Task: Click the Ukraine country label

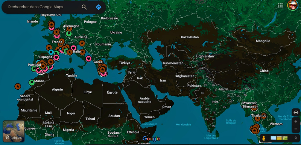Action: (x=116, y=32)
